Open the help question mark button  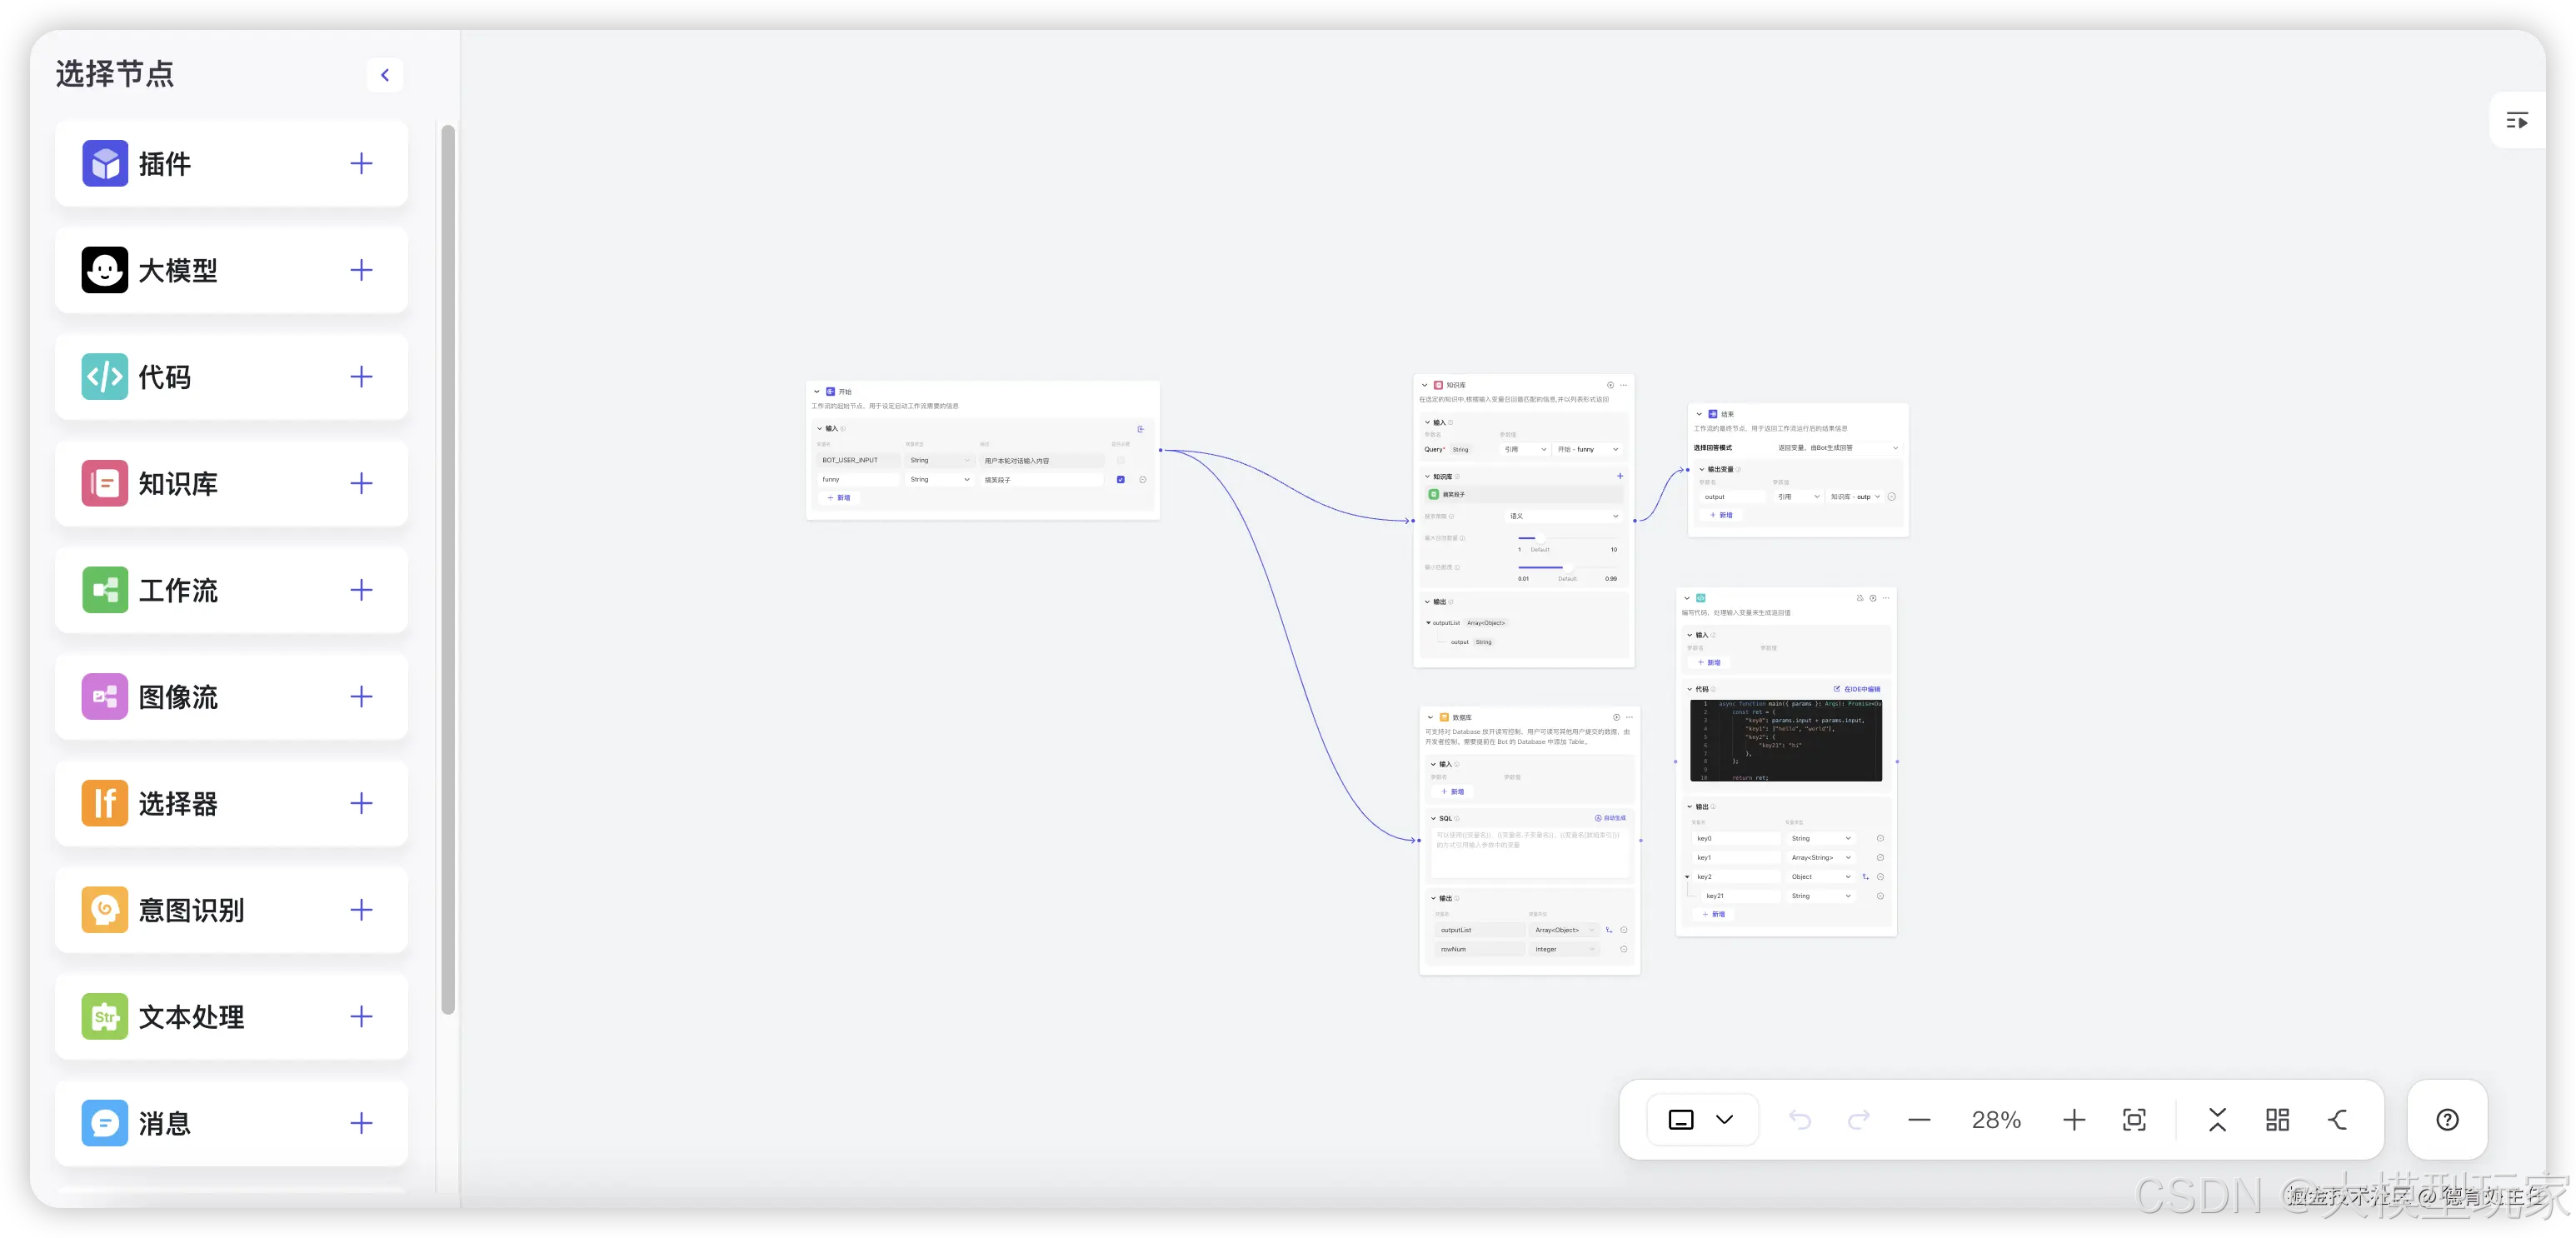(2446, 1120)
